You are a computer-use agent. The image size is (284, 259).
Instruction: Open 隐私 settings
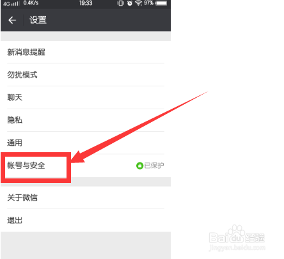click(86, 120)
